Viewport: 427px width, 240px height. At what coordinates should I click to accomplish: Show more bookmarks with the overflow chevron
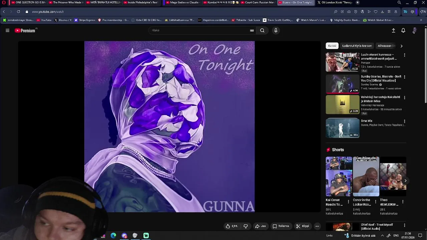[x=421, y=20]
